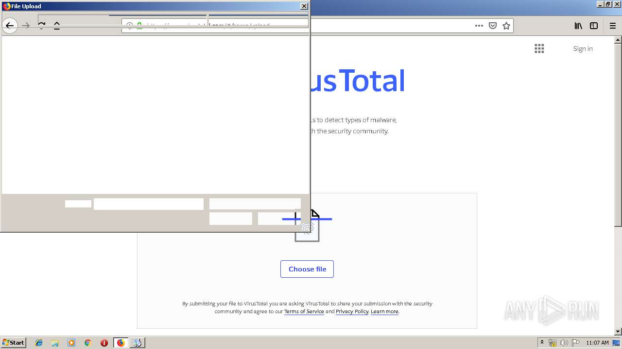
Task: Close the File Upload dialog
Action: point(304,6)
